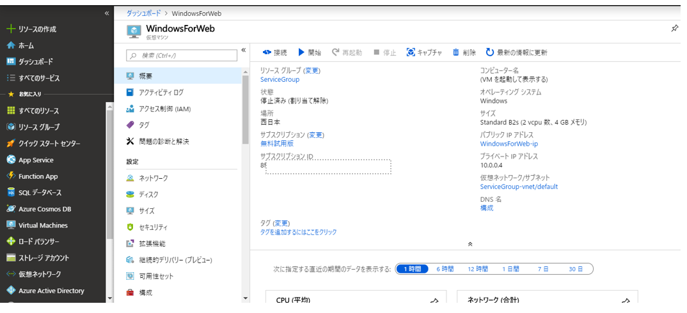Select the 7 日 time range

click(x=543, y=269)
